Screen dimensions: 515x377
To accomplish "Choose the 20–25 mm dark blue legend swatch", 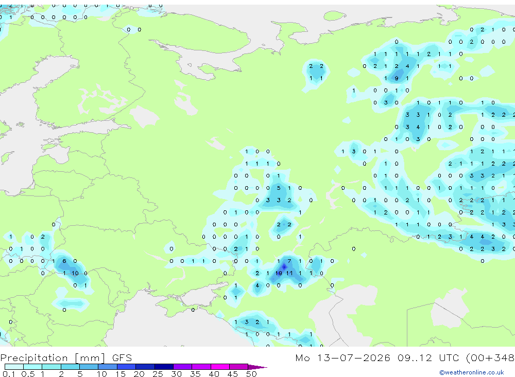I will (x=145, y=367).
